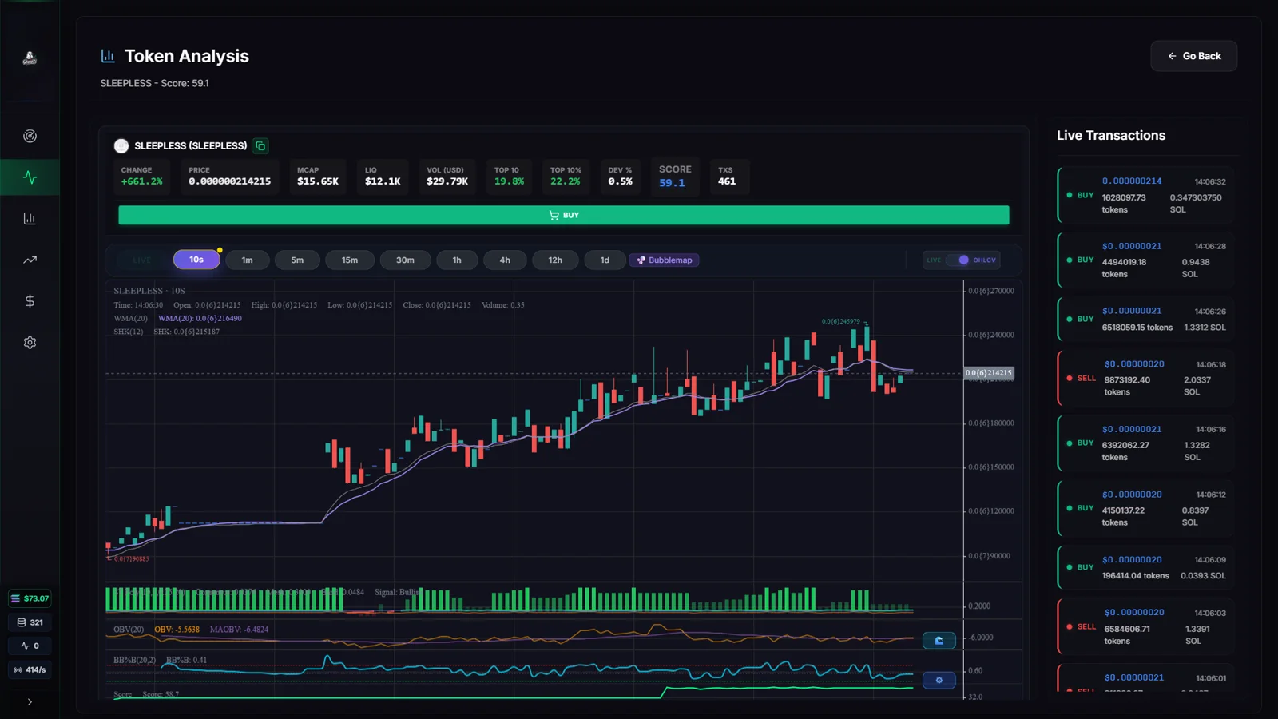Go back using the Go Back button
The image size is (1278, 719).
point(1193,56)
